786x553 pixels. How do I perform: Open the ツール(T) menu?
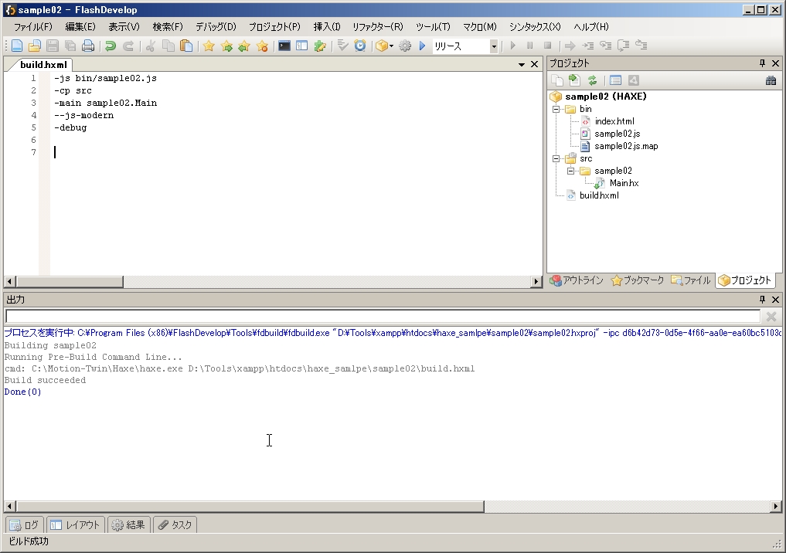tap(433, 27)
